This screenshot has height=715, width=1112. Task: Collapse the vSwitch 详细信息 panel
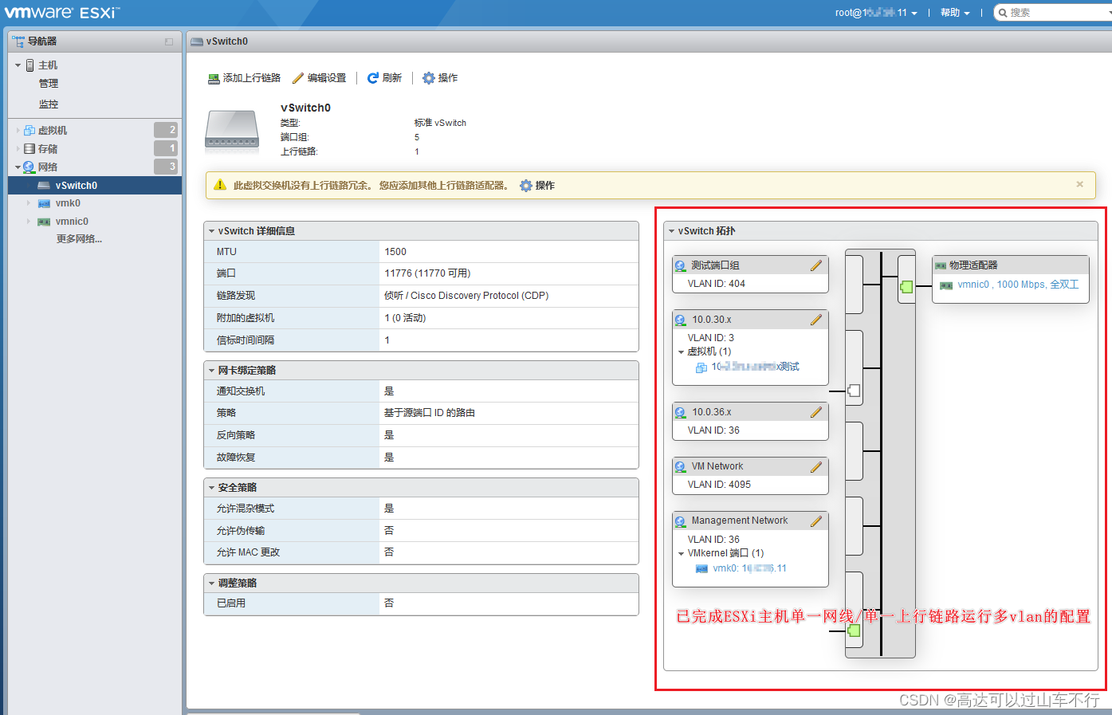[211, 230]
